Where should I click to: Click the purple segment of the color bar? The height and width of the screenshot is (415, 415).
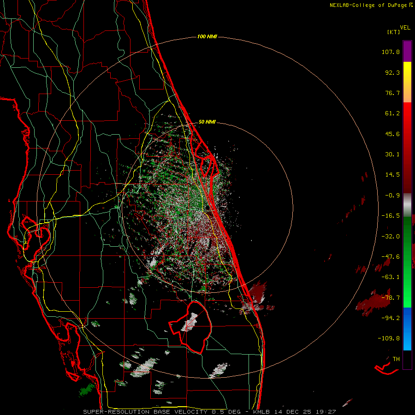407,51
